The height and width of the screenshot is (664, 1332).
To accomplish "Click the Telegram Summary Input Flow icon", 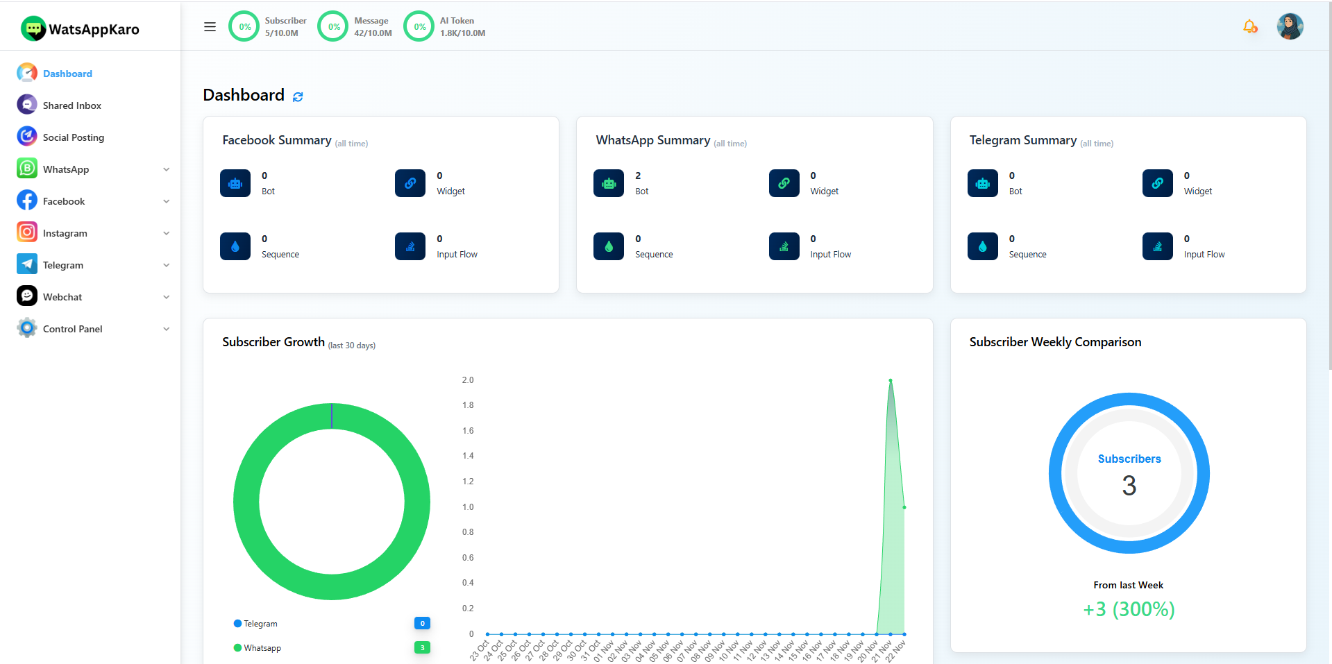I will click(1158, 246).
